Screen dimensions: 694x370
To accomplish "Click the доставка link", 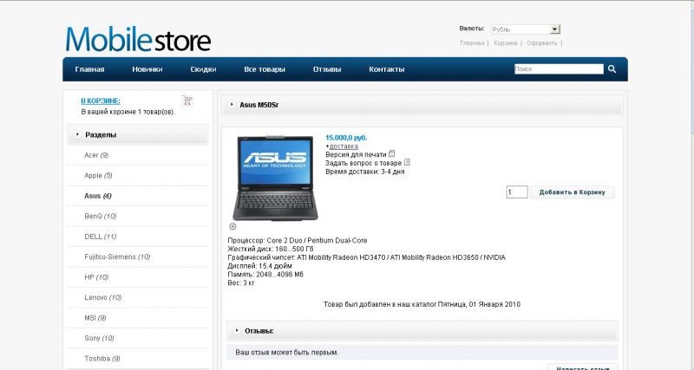I will point(344,146).
